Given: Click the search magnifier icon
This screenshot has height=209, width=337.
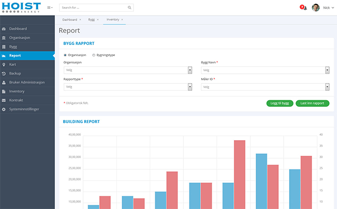Looking at the screenshot, I should click(130, 7).
